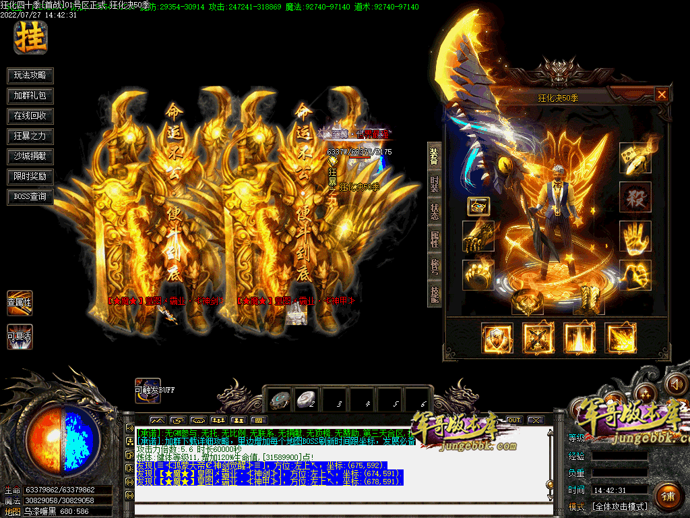Select empty quick slot 6
This screenshot has width=690, height=518.
[417, 401]
